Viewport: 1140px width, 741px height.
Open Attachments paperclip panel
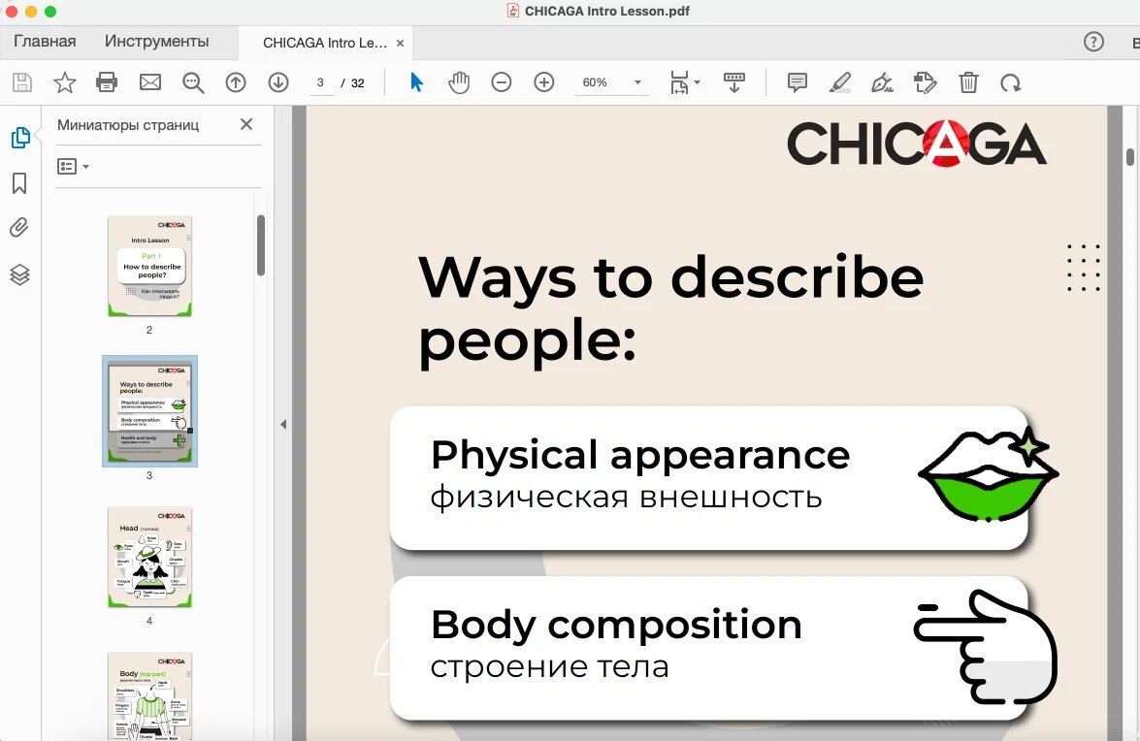pyautogui.click(x=19, y=228)
